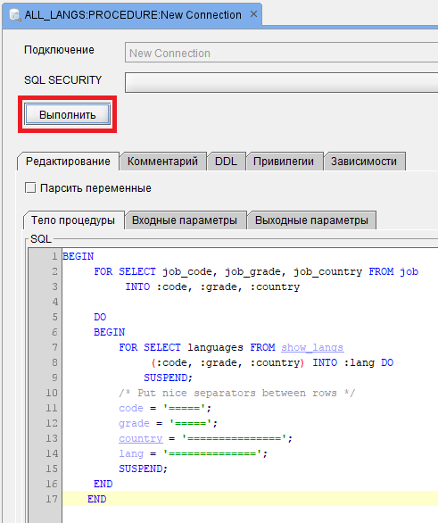Switch to the Привилегии tab
The image size is (438, 523).
tap(284, 162)
